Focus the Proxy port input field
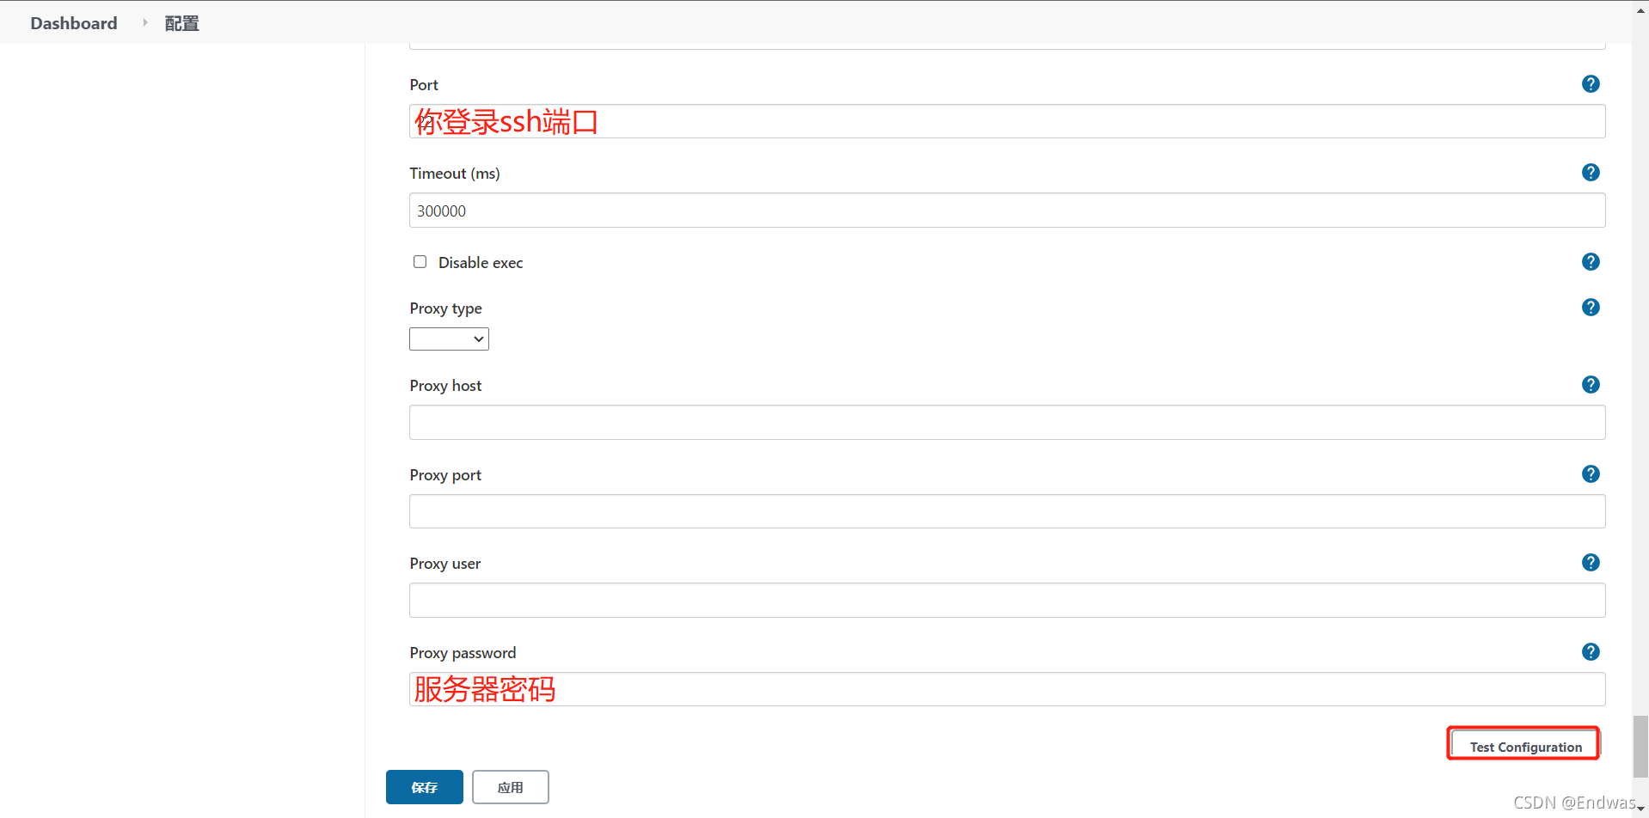Screen dimensions: 1649x818 click(x=1007, y=511)
